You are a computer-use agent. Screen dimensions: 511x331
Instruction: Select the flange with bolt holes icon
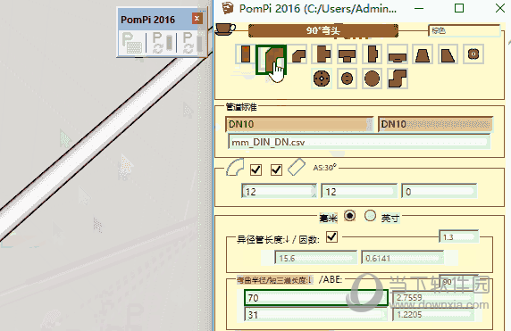pyautogui.click(x=322, y=79)
